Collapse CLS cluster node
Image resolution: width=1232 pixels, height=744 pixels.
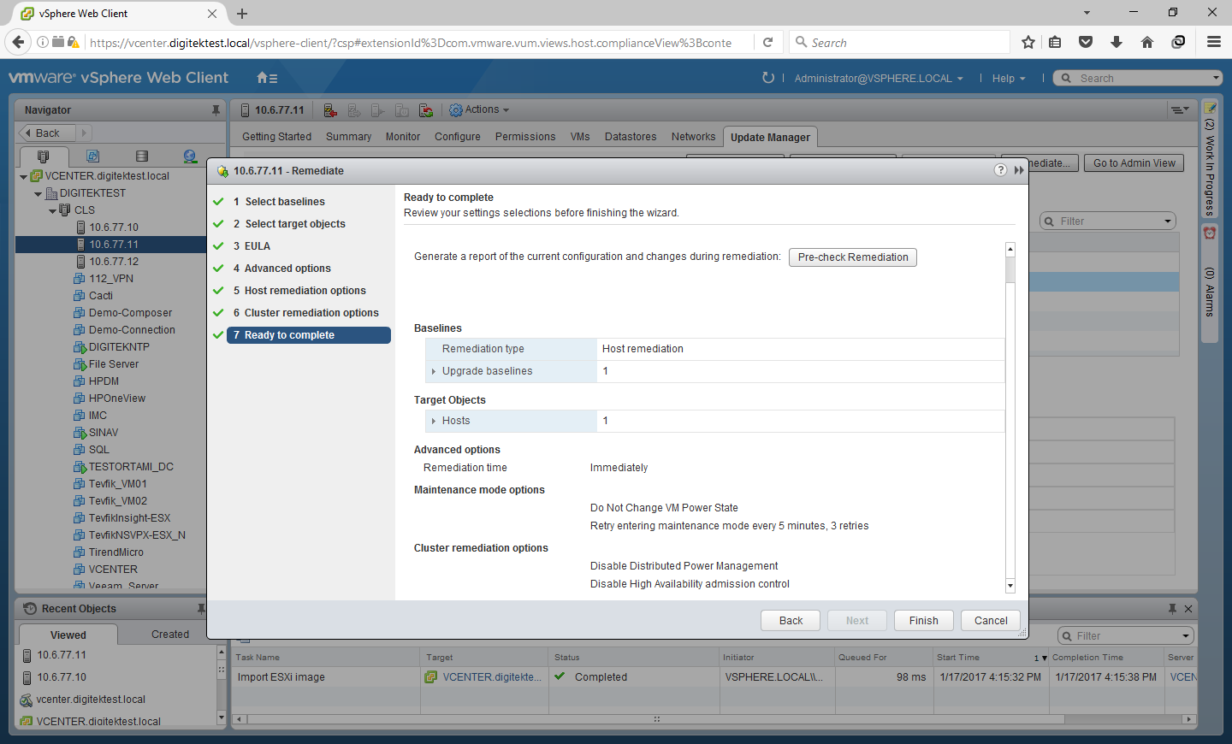point(52,210)
